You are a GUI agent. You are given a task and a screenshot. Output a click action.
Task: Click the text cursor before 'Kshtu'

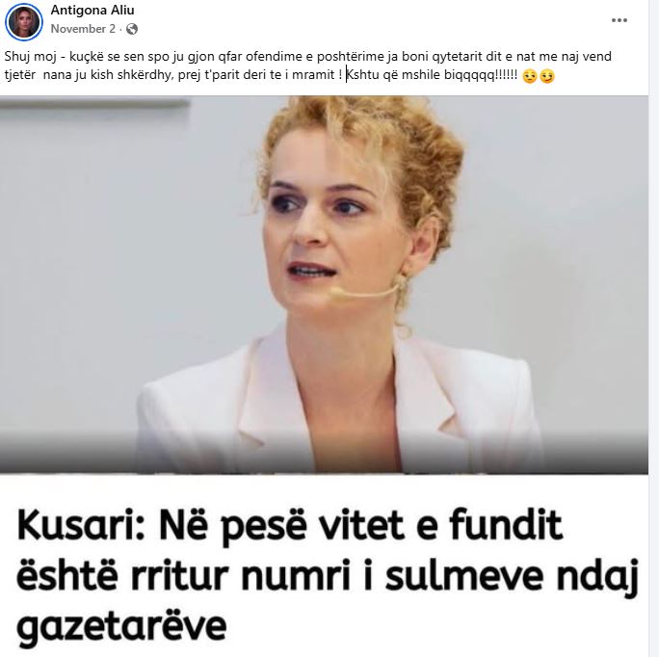346,74
